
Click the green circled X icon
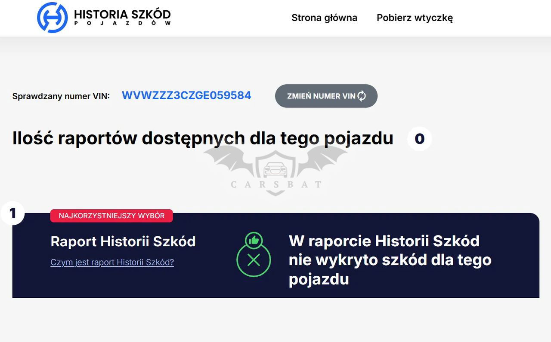(254, 260)
